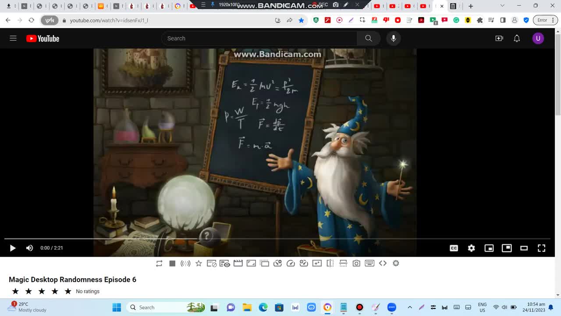This screenshot has height=316, width=561.
Task: Open the tab search down-arrow
Action: 502,6
